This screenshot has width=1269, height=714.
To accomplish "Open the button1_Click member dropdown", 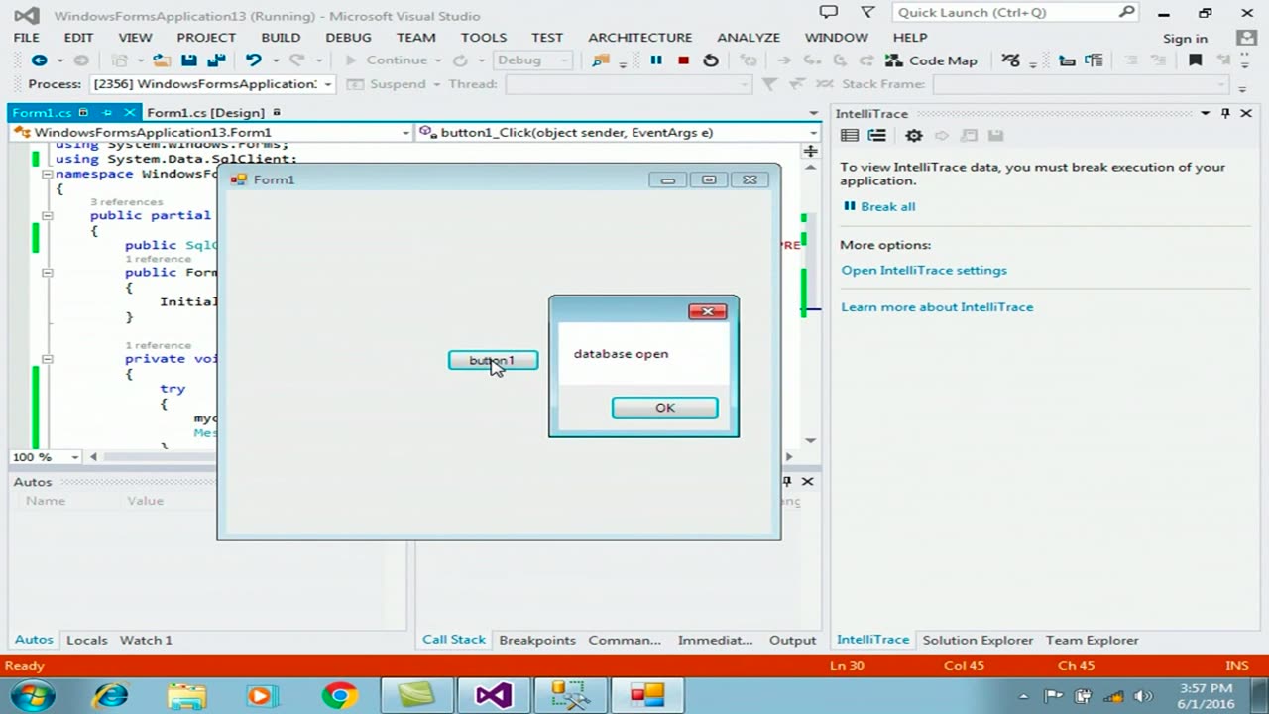I will pyautogui.click(x=812, y=133).
